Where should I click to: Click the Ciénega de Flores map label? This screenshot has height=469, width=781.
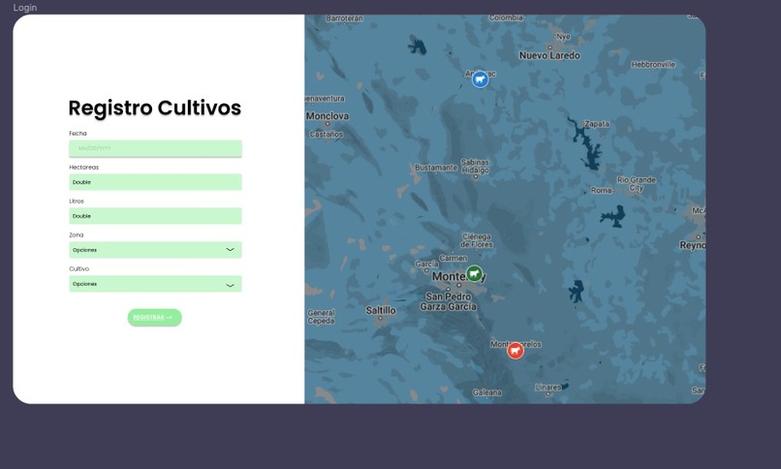(477, 240)
